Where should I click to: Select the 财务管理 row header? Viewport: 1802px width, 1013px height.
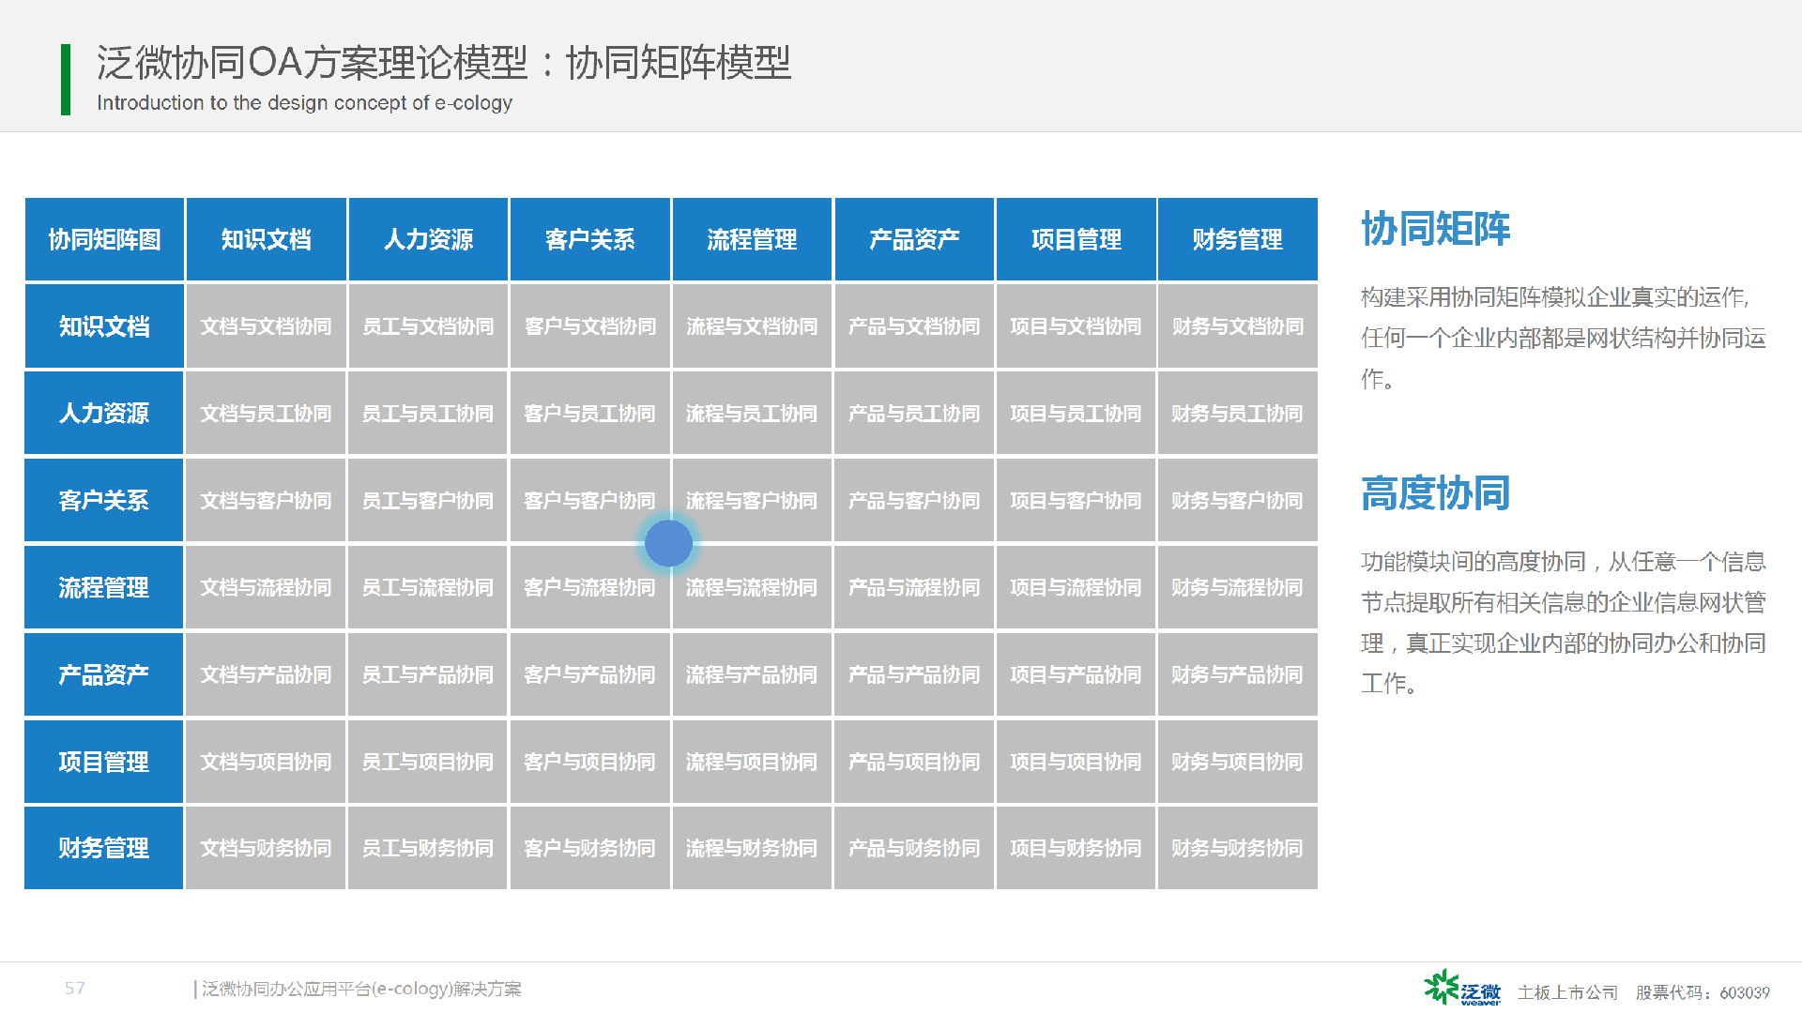tap(104, 848)
